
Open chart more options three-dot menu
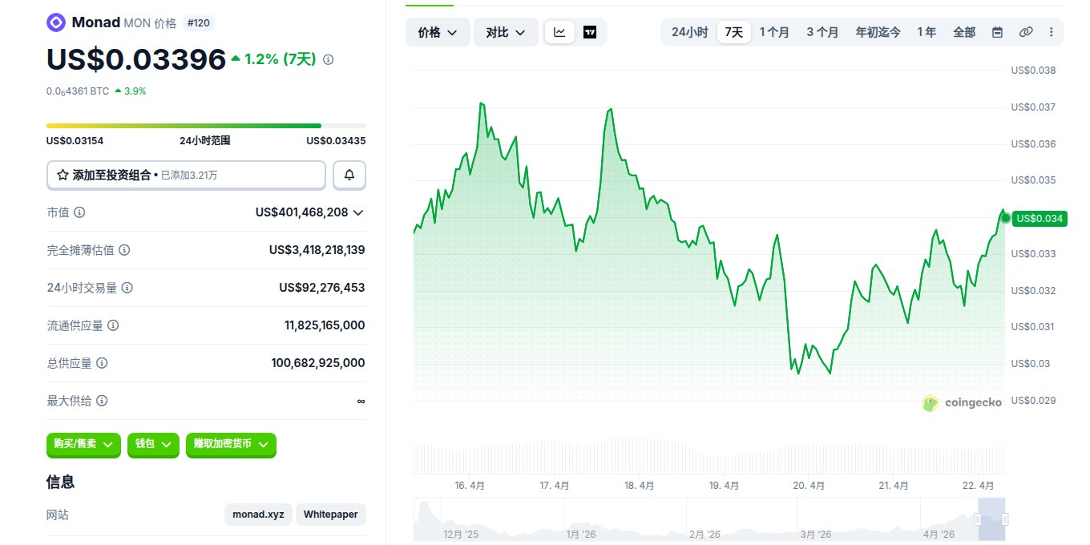point(1052,32)
